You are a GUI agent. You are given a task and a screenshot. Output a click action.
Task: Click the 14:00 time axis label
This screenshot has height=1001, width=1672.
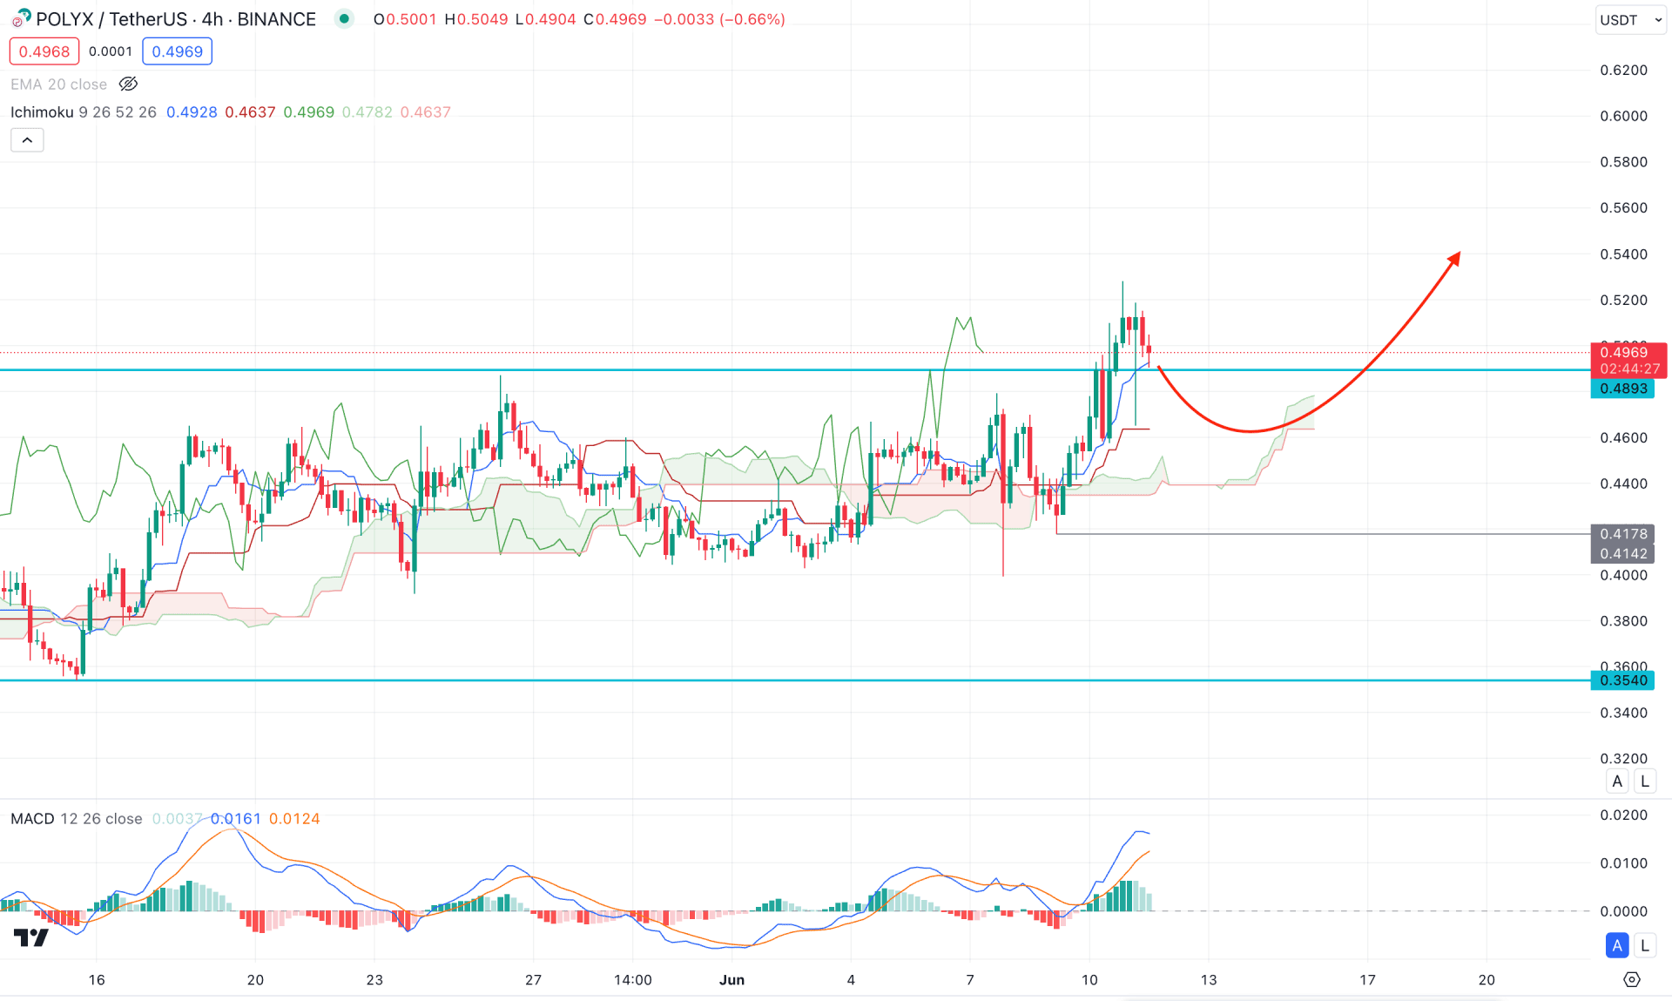click(633, 980)
